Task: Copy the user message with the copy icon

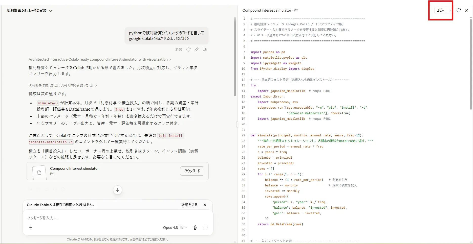Action: tap(205, 50)
